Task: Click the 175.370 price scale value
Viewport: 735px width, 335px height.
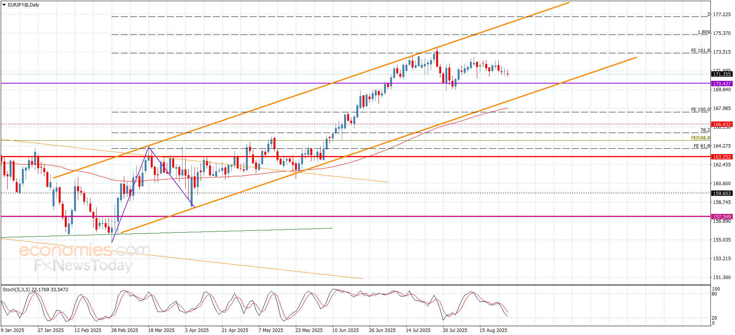Action: pos(722,33)
